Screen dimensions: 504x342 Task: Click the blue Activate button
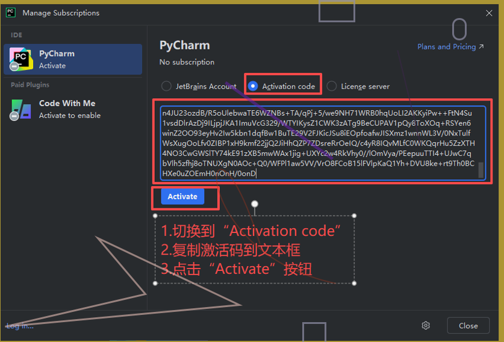coord(182,196)
